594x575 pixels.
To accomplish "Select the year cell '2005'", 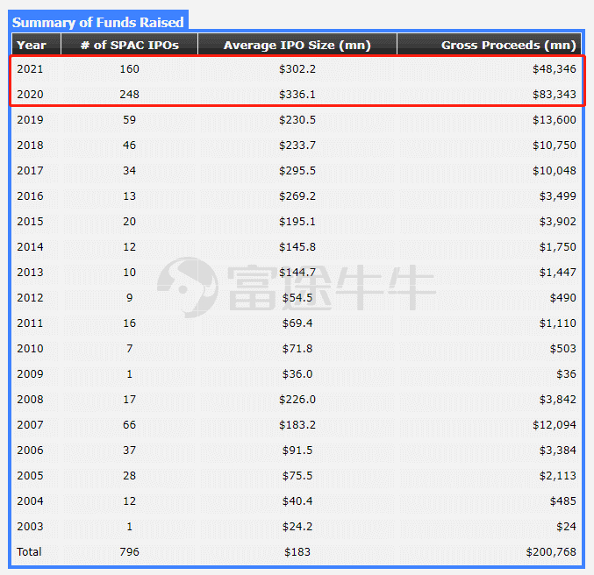I will coord(30,475).
